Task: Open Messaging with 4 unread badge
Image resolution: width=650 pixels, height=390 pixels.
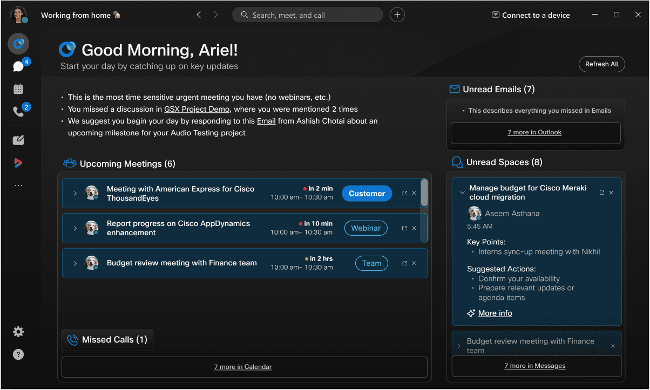Action: coord(18,66)
